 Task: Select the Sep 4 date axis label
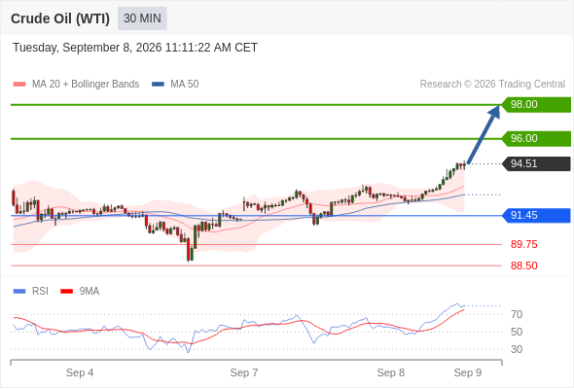click(80, 372)
